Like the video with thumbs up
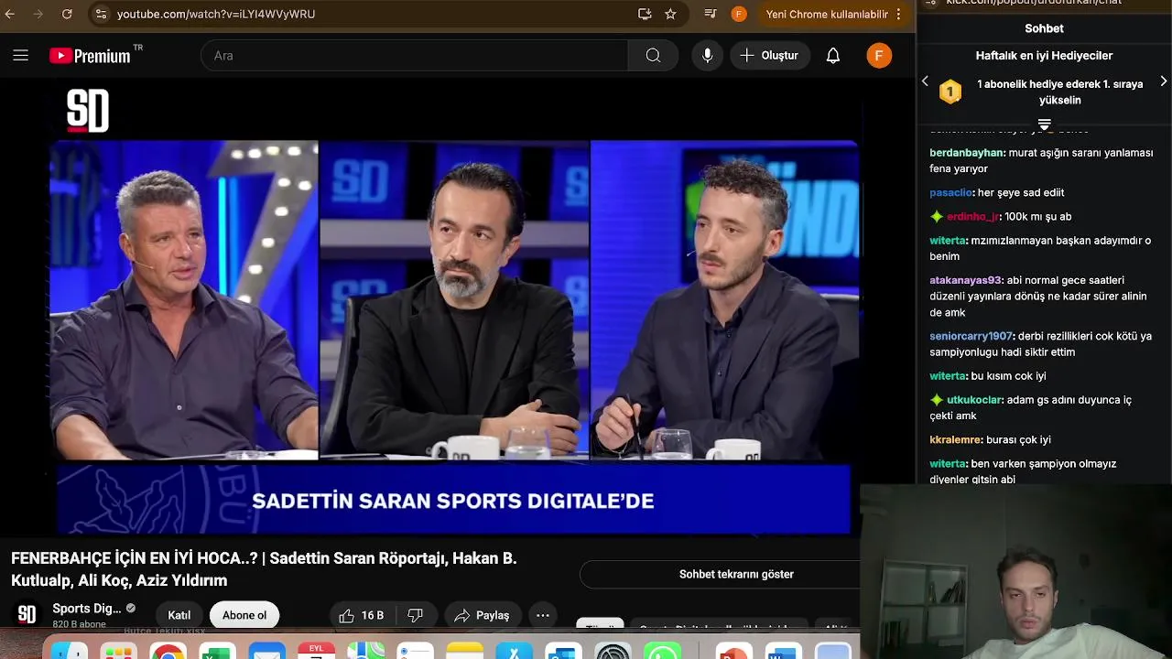 point(363,615)
